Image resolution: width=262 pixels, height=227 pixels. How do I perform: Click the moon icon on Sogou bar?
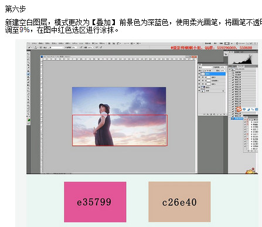(249, 109)
